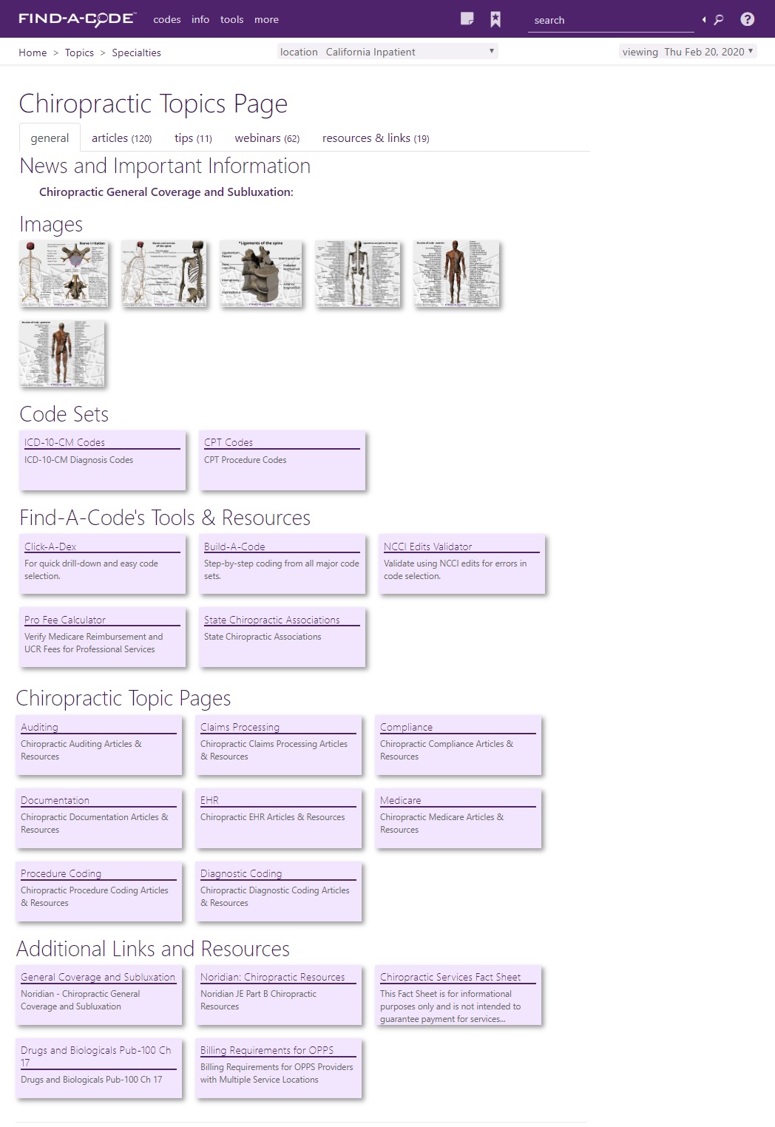This screenshot has width=775, height=1127.
Task: Click the bookmark star icon in header
Action: pos(495,19)
